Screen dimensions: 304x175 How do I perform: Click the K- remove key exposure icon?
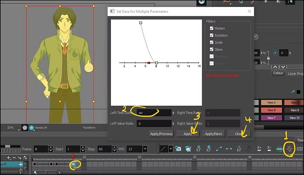click(x=269, y=148)
